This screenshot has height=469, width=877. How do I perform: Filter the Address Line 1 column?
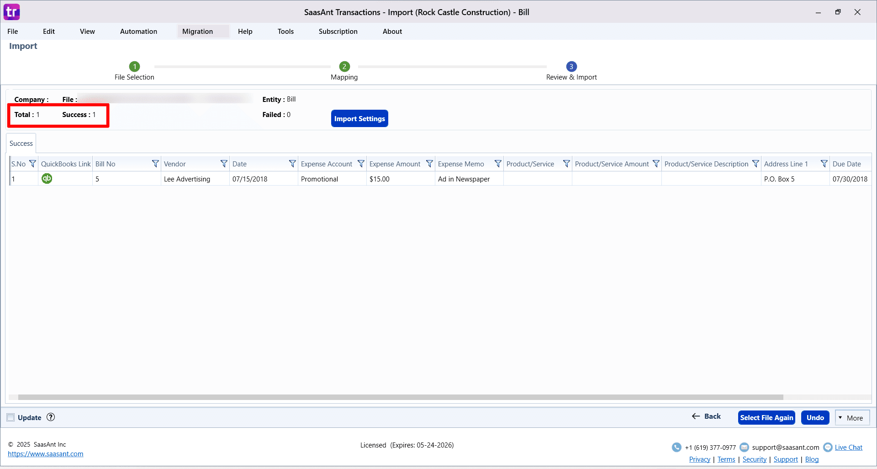pos(824,164)
